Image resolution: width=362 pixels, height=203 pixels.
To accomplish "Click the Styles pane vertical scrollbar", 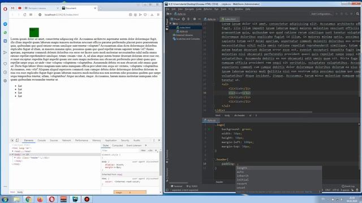I will coord(161,164).
